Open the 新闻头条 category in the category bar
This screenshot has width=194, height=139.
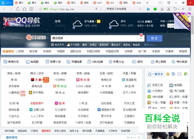(x=11, y=62)
